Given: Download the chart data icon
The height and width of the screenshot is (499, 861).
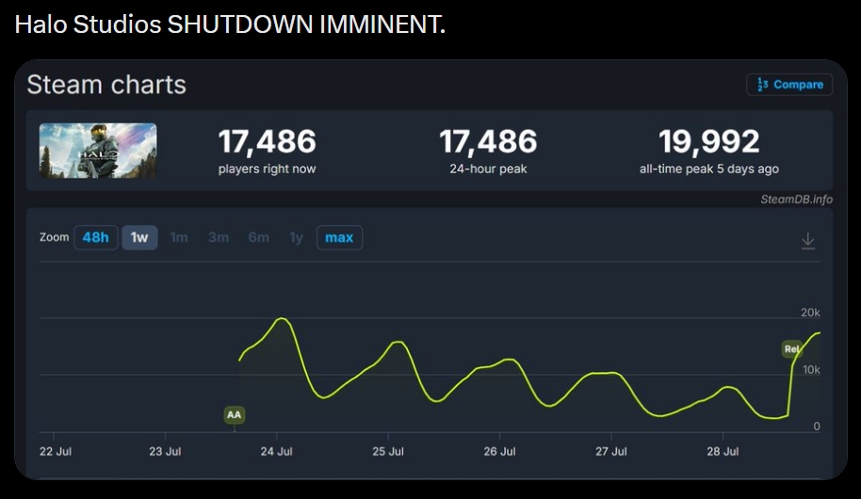Looking at the screenshot, I should click(x=807, y=240).
